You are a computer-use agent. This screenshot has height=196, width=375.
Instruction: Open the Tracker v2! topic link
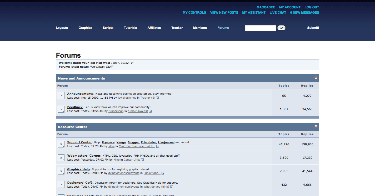(x=148, y=98)
